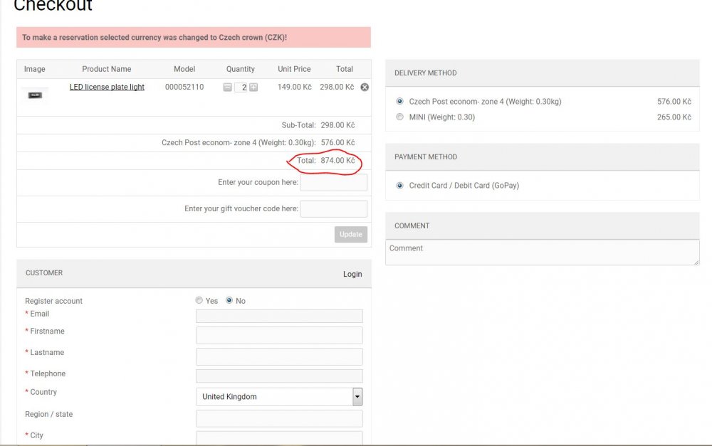712x446 pixels.
Task: Click the Sub-Total 298.00 Kč value
Action: (x=337, y=124)
